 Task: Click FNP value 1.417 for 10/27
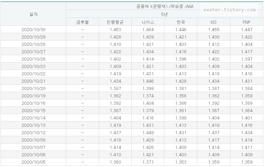coord(247,52)
